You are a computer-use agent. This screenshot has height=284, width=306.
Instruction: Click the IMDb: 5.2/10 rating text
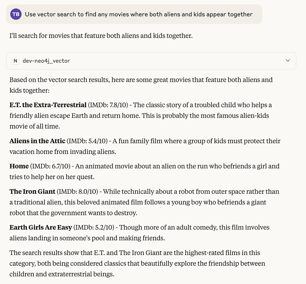click(x=94, y=227)
